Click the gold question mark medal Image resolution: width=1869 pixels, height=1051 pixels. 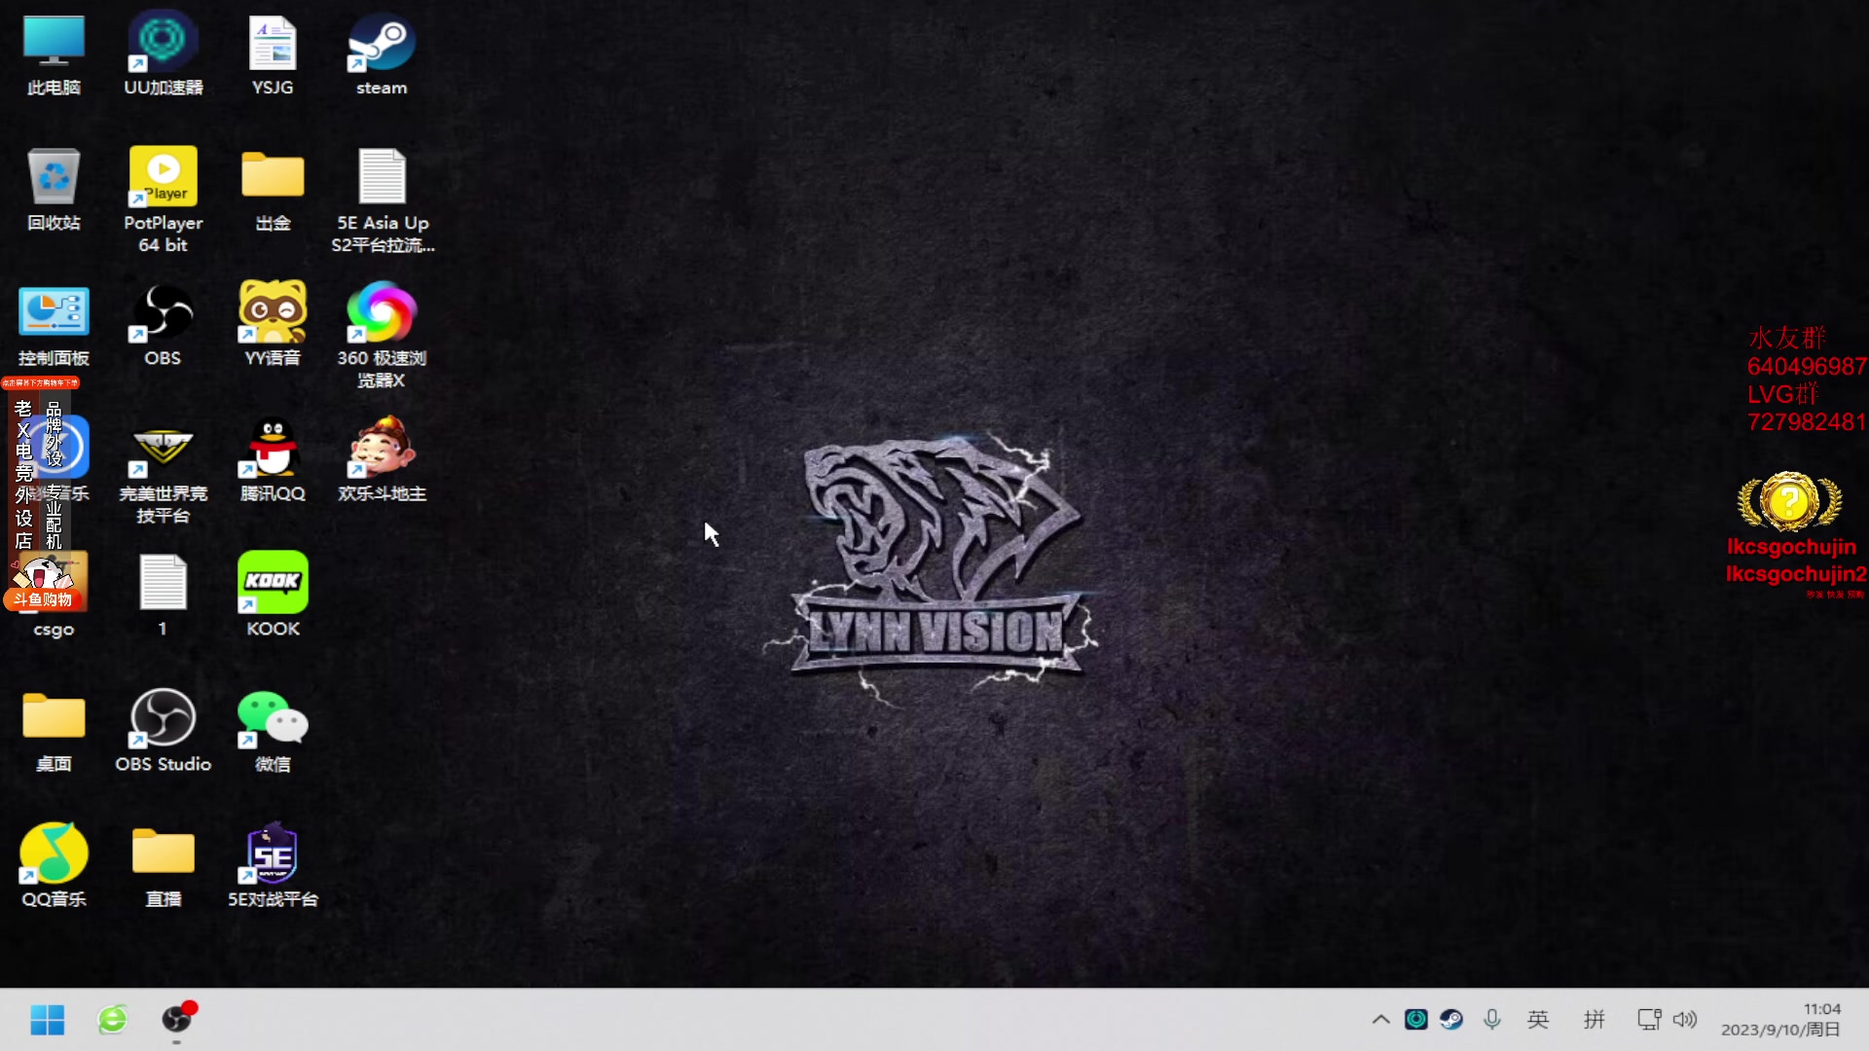coord(1789,501)
